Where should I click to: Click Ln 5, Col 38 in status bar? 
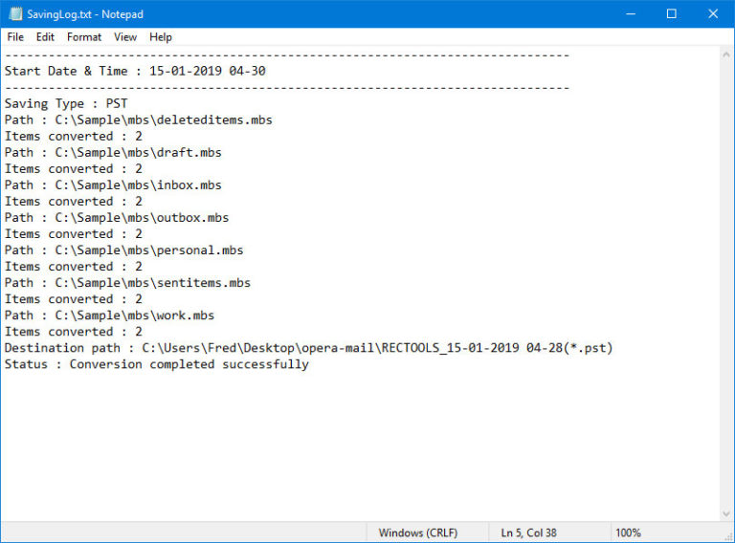528,532
